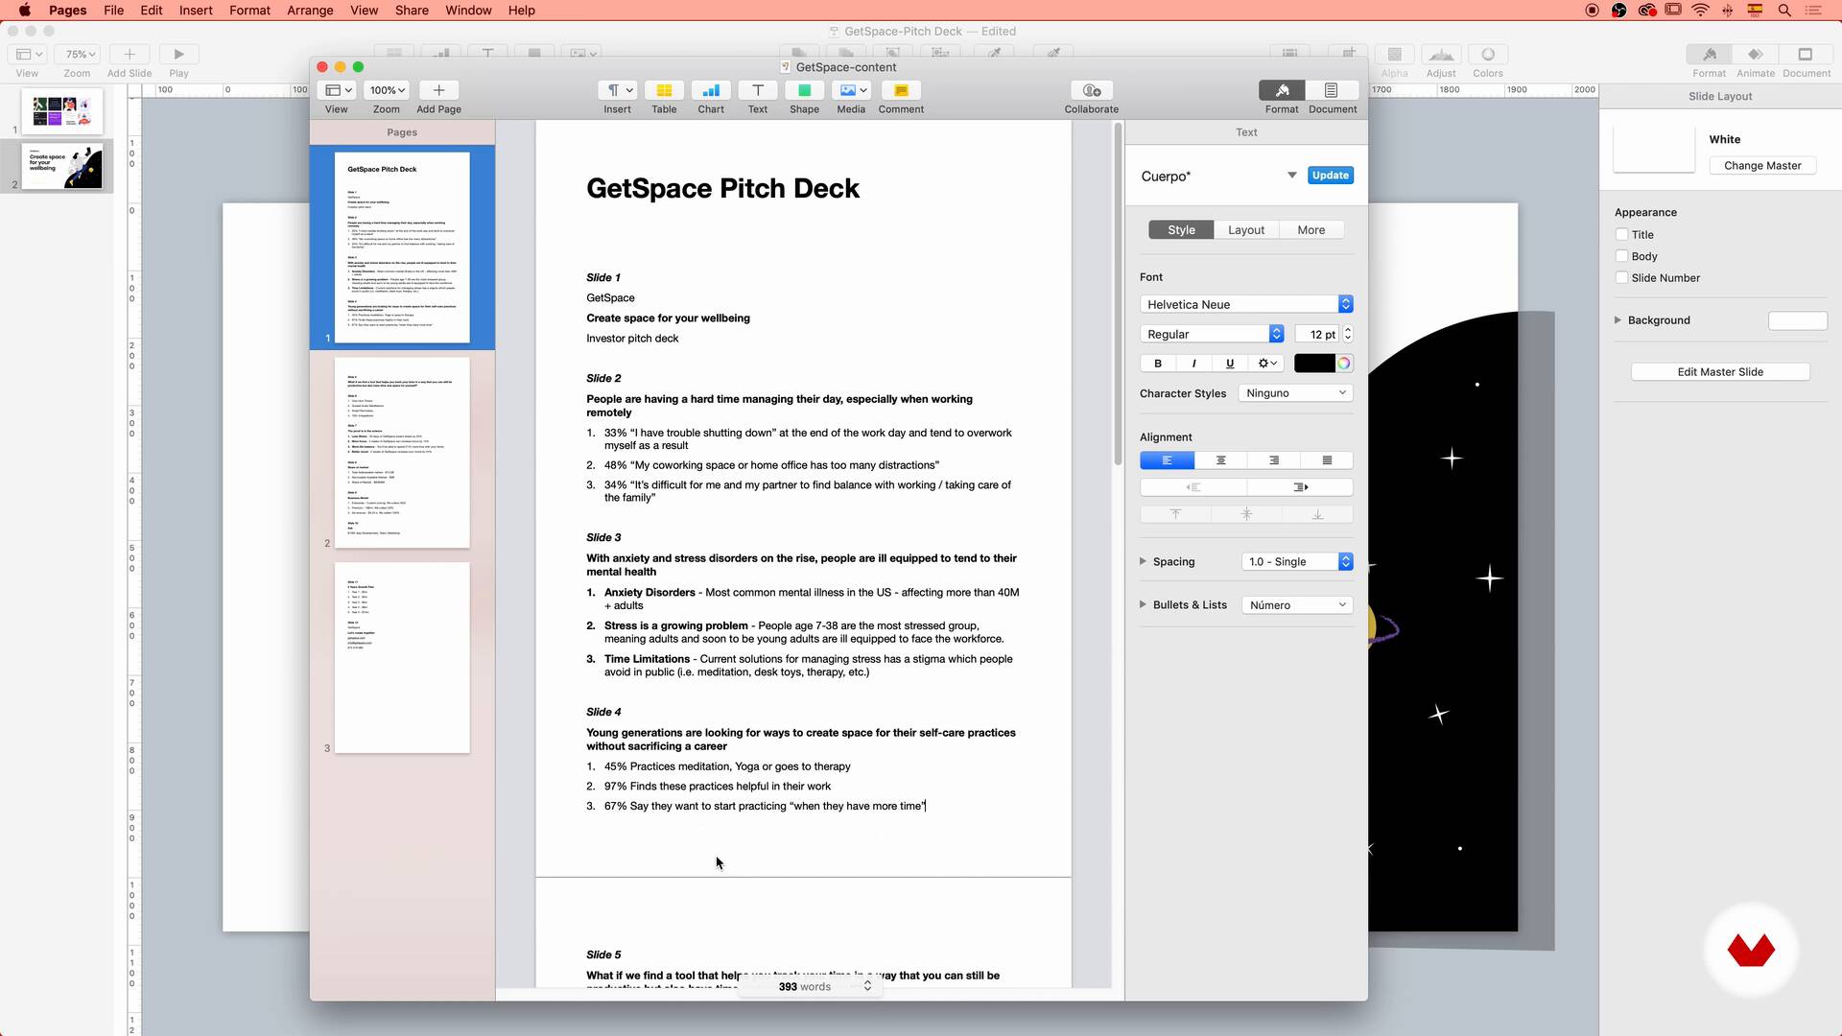The image size is (1842, 1036).
Task: Open the Arrange menu
Action: tap(310, 11)
